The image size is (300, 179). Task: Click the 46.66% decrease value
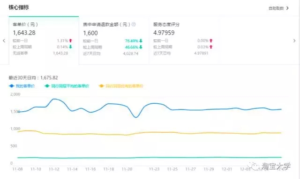pos(131,47)
